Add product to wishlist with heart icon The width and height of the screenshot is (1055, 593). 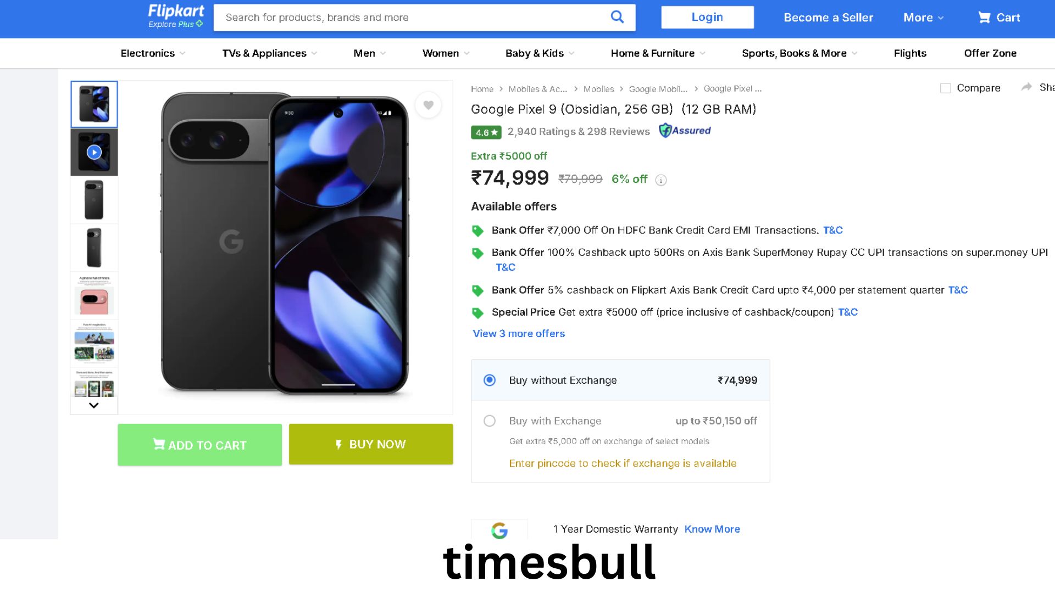428,105
